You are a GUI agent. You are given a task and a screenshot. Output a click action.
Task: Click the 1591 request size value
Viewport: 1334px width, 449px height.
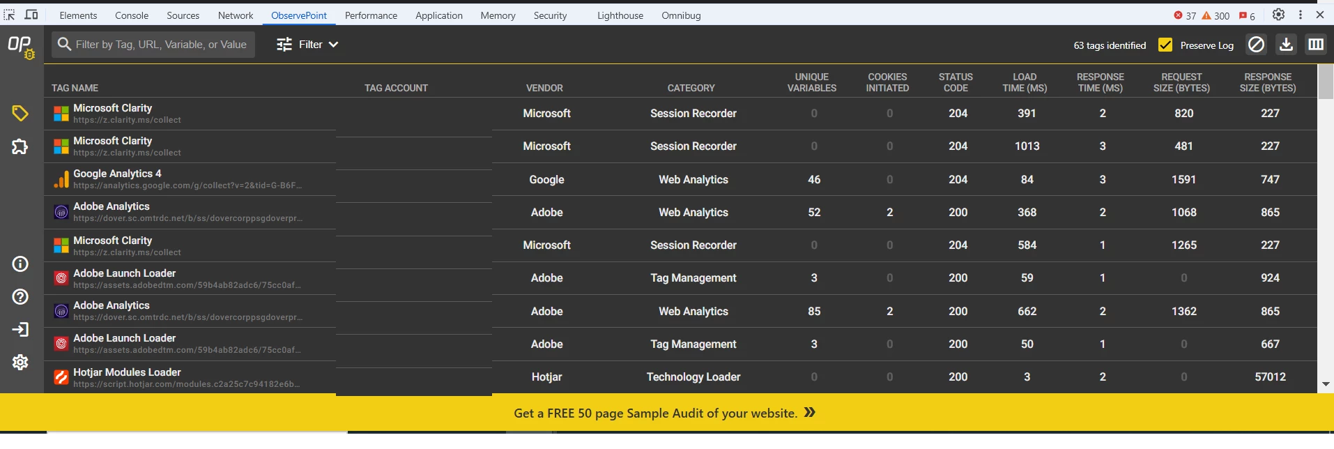[1183, 180]
